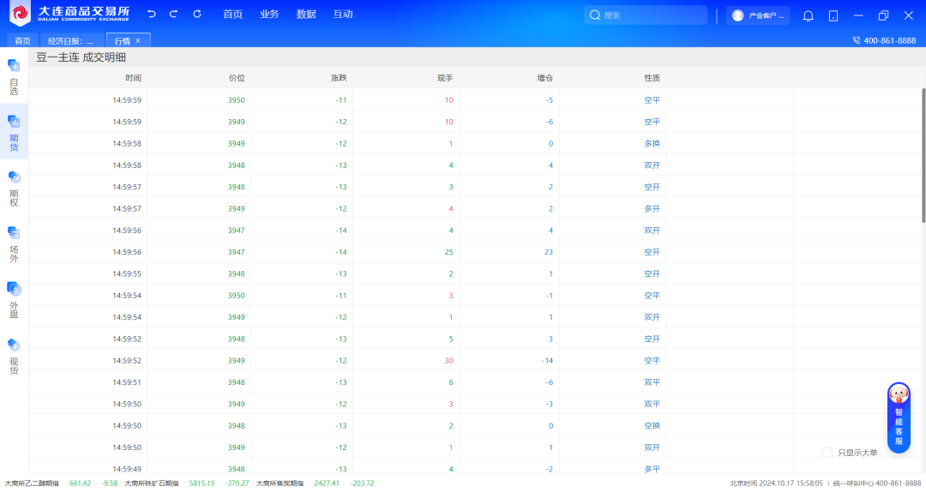Image resolution: width=926 pixels, height=492 pixels.
Task: Click the notification bell icon
Action: (x=808, y=15)
